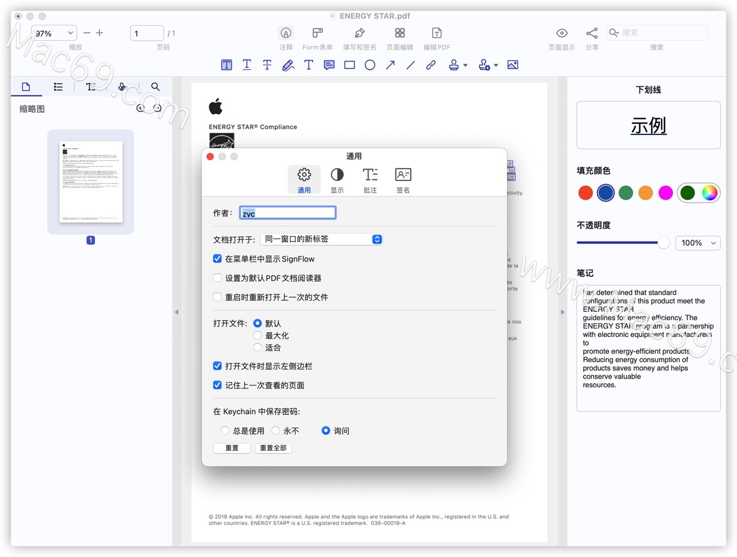Screen dimensions: 737x557
Task: Open the opacity value dropdown
Action: coord(697,243)
